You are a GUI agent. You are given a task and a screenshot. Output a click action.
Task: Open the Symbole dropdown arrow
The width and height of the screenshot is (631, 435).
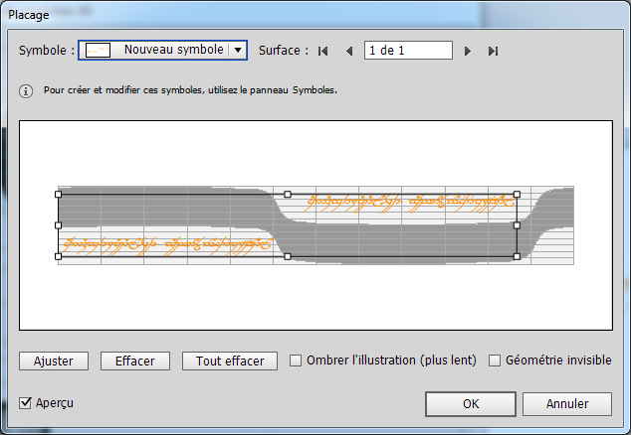tap(238, 50)
